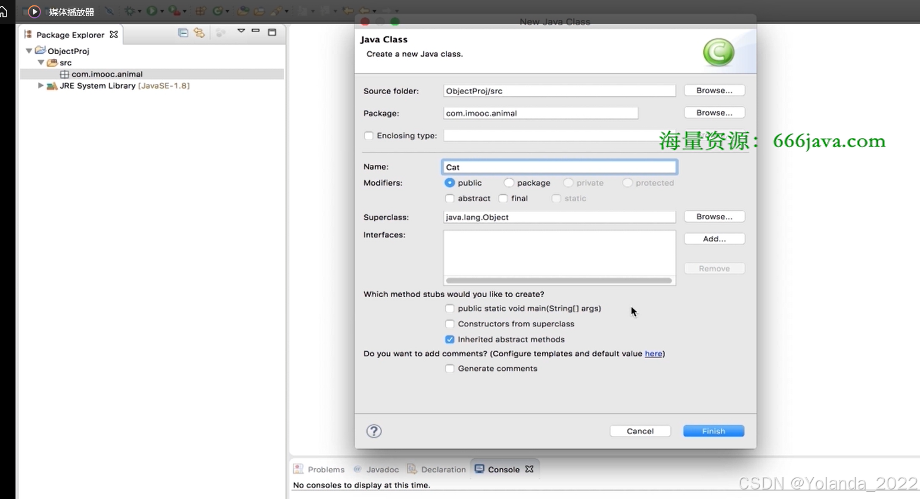Open Package Explorer View Menu triangle

click(x=241, y=30)
